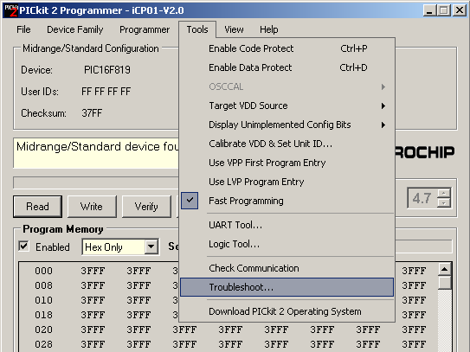
Task: Expand Display Unimplemented Config Bits submenu
Action: pyautogui.click(x=287, y=125)
